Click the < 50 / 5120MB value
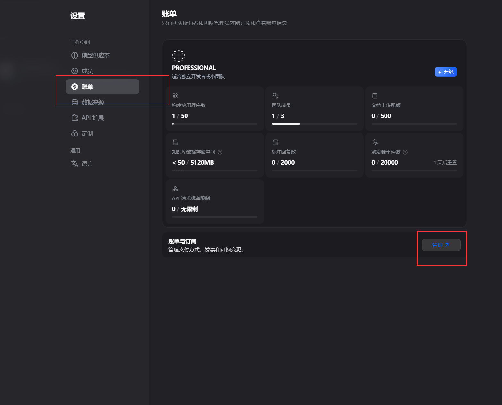 [x=193, y=163]
